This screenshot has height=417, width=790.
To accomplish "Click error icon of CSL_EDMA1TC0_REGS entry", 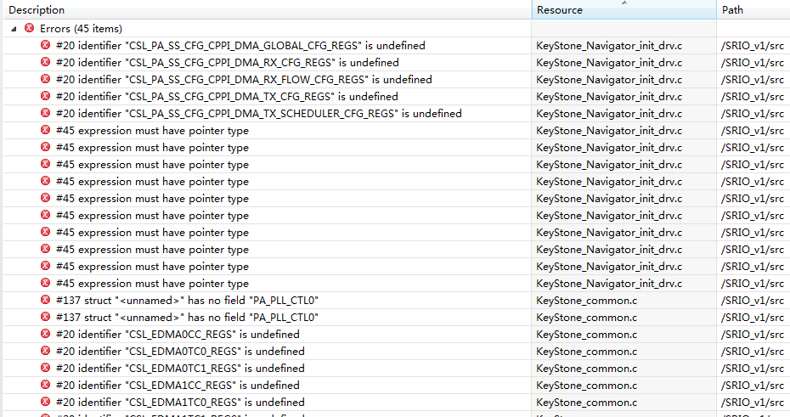I will click(46, 403).
